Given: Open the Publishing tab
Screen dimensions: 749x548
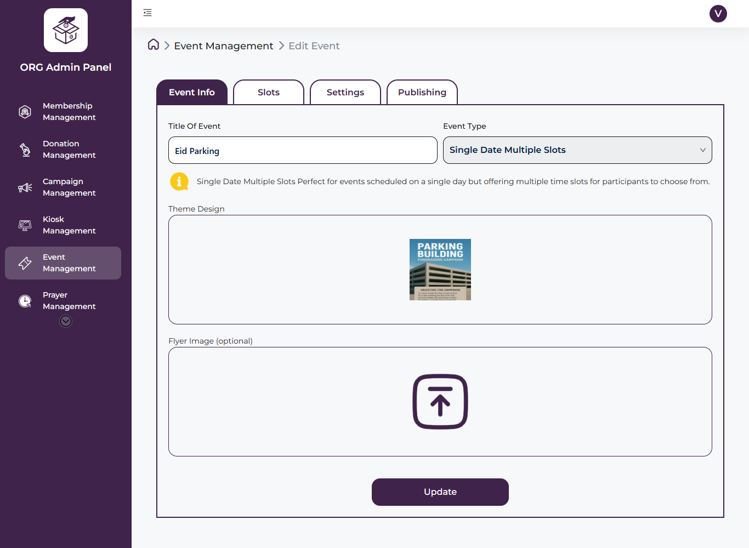Looking at the screenshot, I should 422,92.
